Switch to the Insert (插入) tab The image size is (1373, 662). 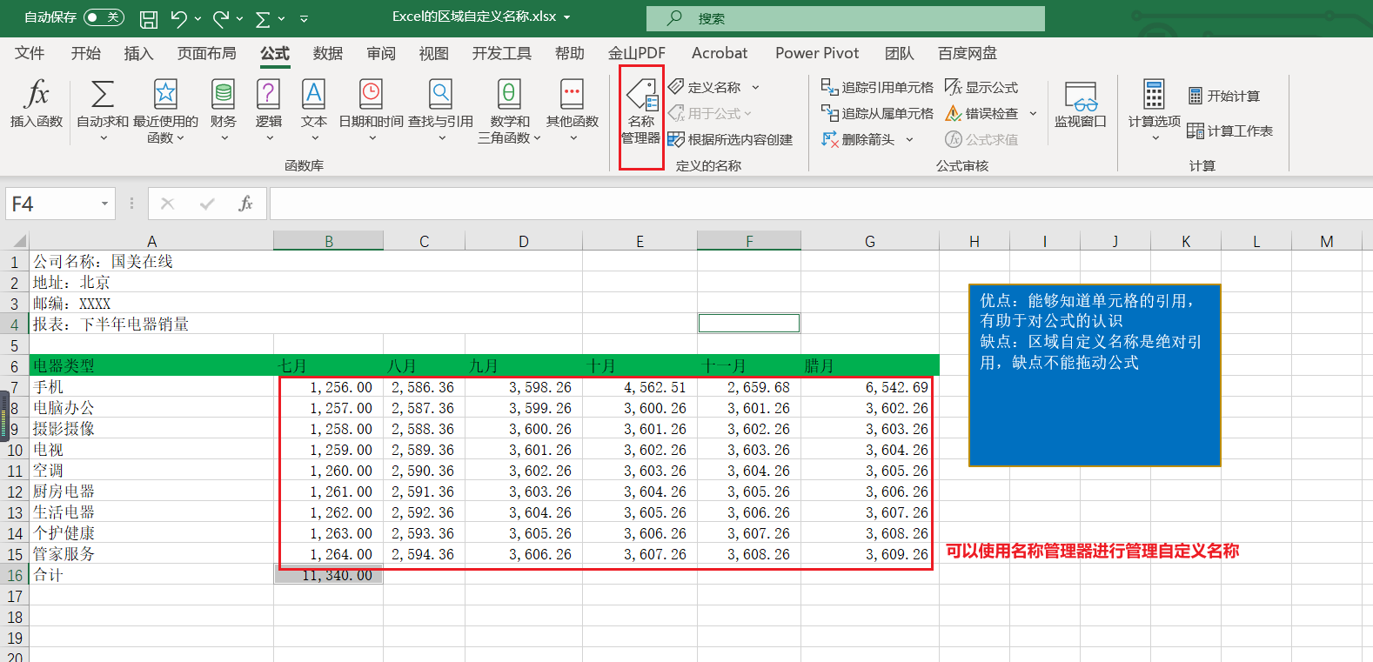(138, 53)
